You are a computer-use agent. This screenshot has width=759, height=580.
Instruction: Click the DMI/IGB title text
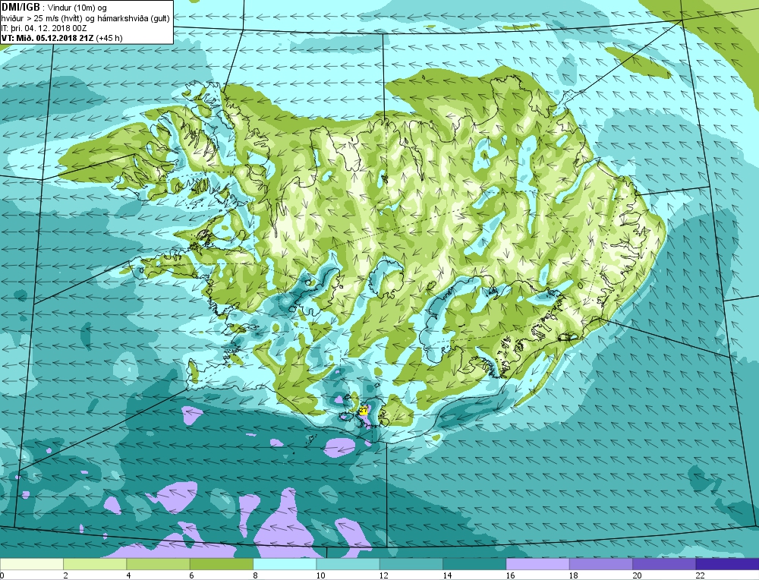click(x=20, y=8)
